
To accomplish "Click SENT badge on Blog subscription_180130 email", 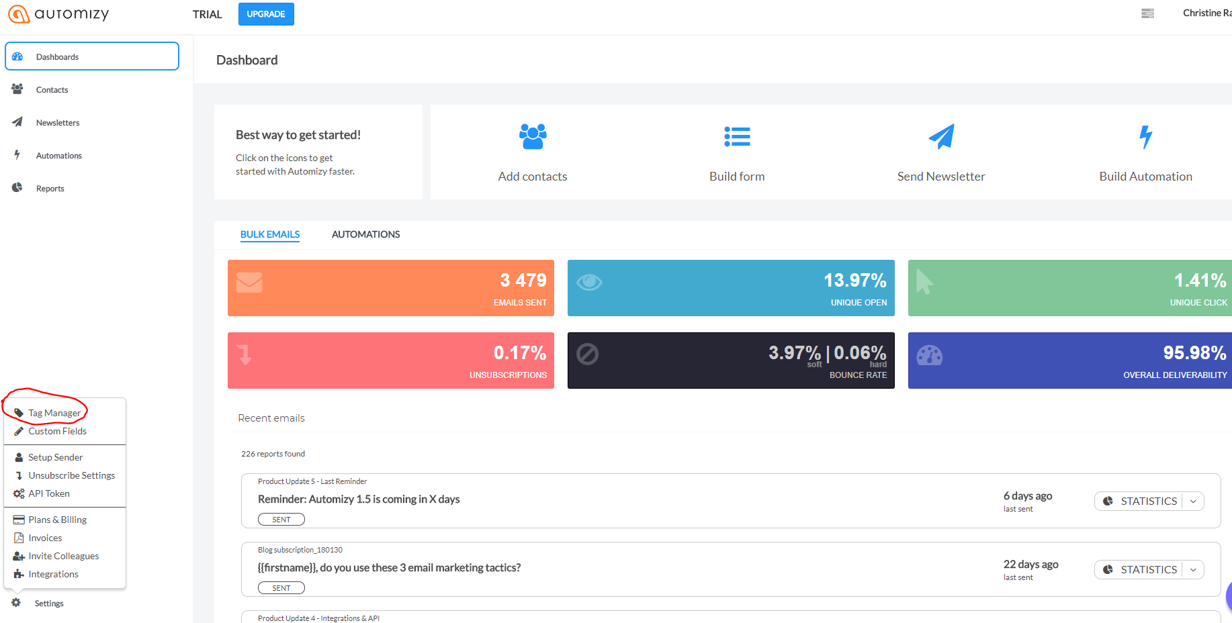I will click(x=281, y=588).
